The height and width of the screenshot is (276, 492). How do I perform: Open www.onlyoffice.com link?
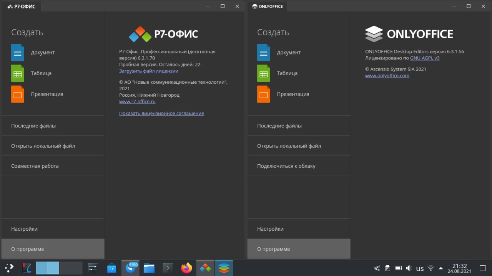[387, 76]
